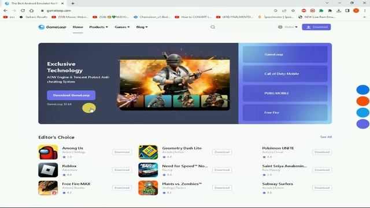Click the 'GameLoop 32 bit' link
This screenshot has height=208, width=370.
(x=59, y=104)
